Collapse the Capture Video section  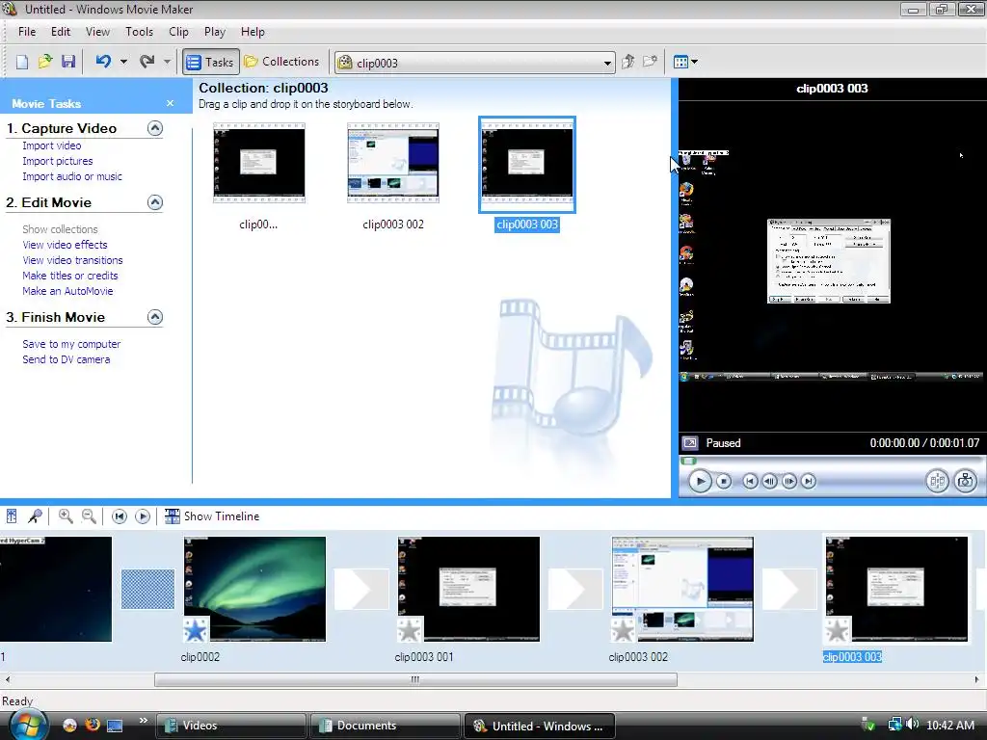[155, 128]
